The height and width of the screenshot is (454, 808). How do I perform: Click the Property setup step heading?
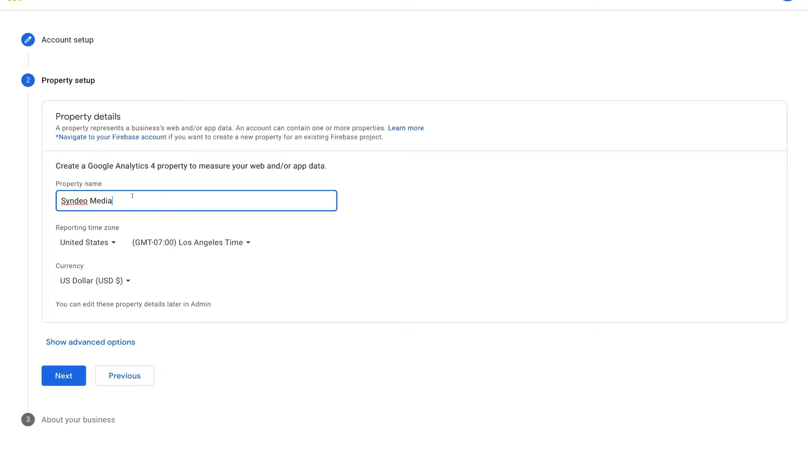68,80
